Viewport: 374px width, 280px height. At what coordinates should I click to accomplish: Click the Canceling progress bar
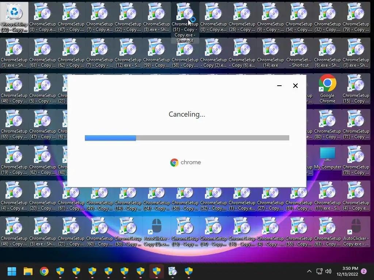click(x=187, y=138)
